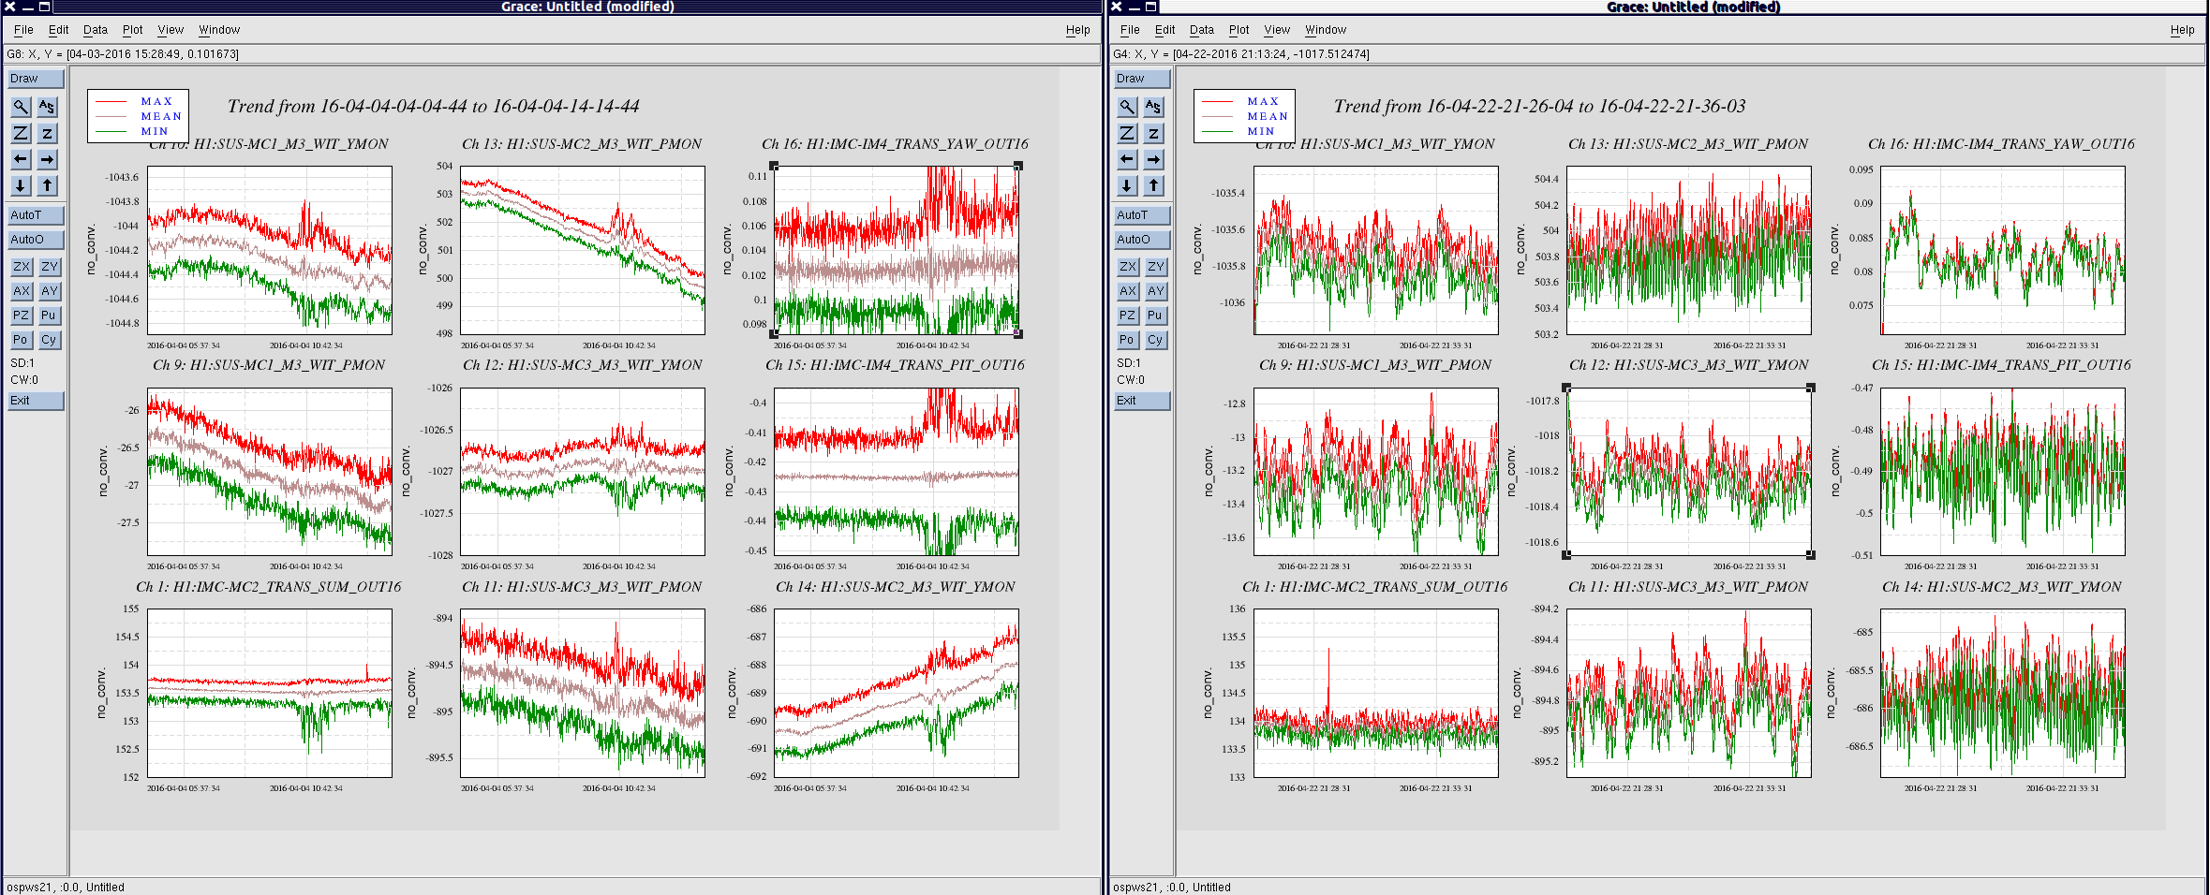Click the scroll left arrow in right window

point(1127,159)
